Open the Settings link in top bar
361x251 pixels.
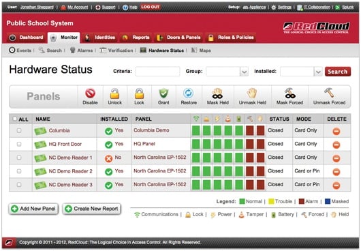(284, 8)
